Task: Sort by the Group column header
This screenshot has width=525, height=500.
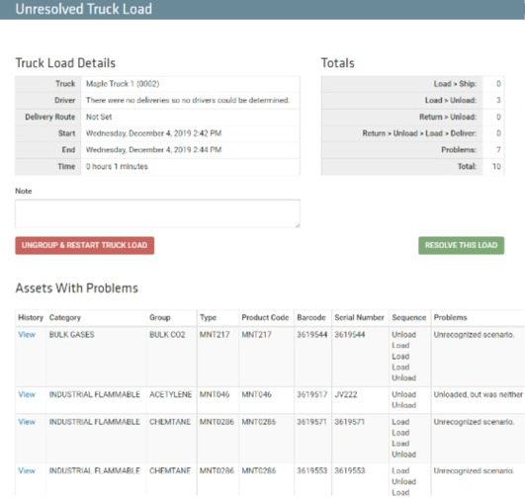Action: (160, 317)
